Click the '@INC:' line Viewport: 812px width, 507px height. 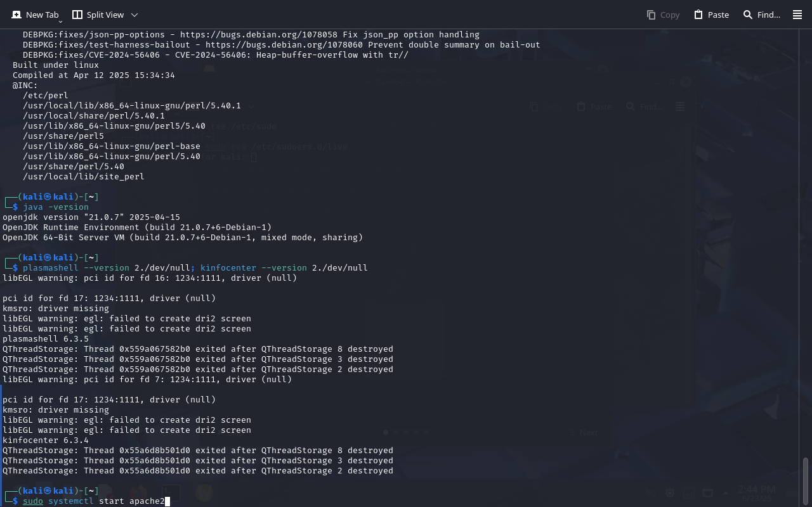[25, 86]
